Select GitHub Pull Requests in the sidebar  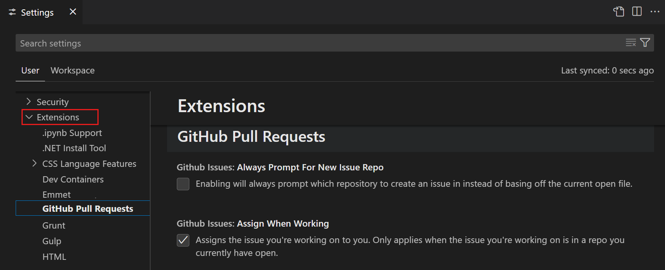pyautogui.click(x=87, y=208)
